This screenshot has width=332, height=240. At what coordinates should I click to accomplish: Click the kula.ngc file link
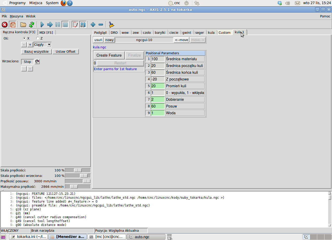click(100, 47)
